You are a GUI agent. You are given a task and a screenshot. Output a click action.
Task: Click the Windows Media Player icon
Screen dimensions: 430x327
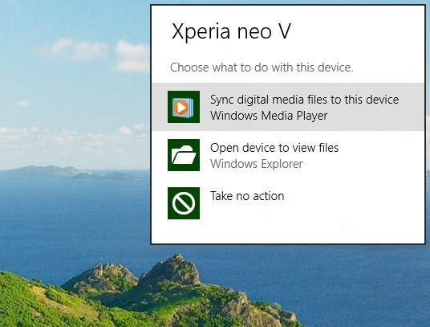[x=184, y=107]
